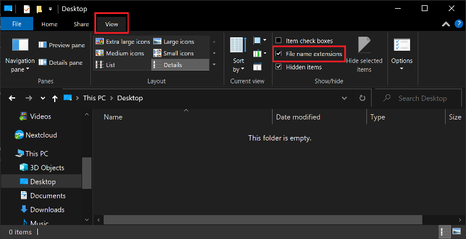Open the Group by dropdown icon

click(x=260, y=40)
